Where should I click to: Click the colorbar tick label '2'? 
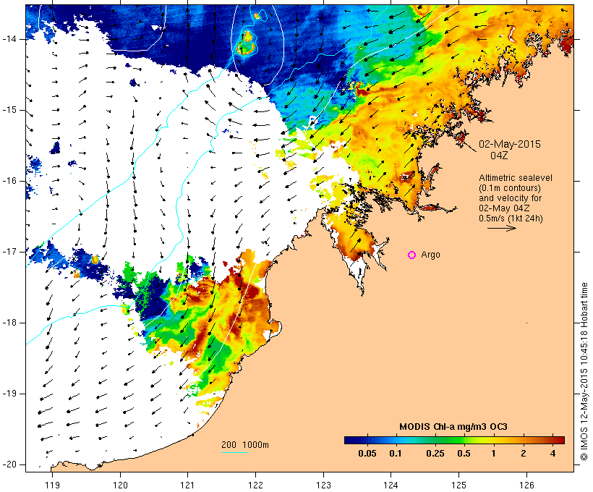click(x=523, y=454)
